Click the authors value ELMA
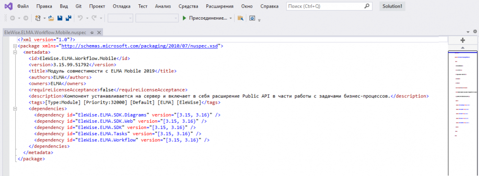Image resolution: width=479 pixels, height=176 pixels. (x=58, y=77)
